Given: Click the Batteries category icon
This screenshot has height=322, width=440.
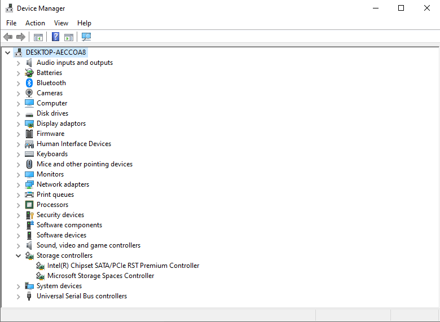Looking at the screenshot, I should click(29, 73).
